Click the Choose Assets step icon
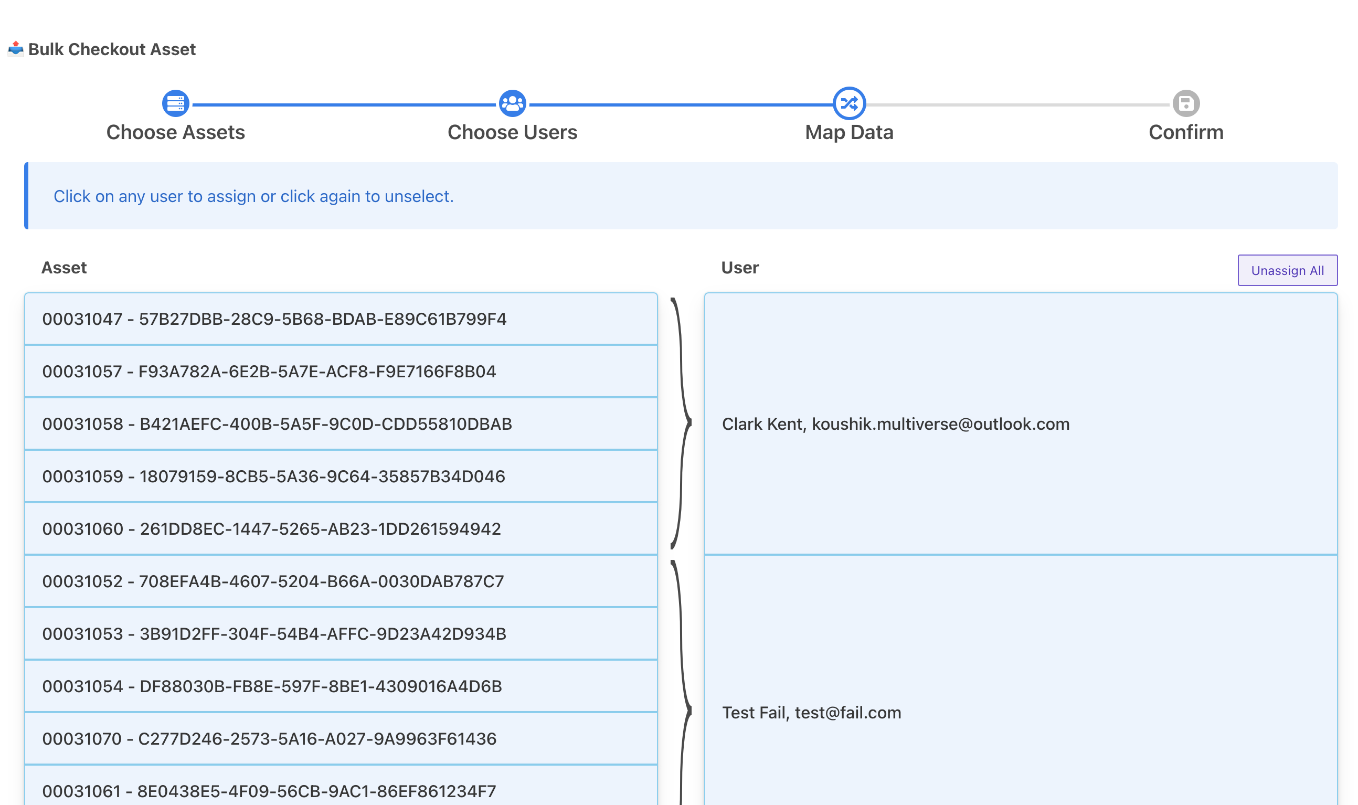1358x805 pixels. click(x=175, y=103)
